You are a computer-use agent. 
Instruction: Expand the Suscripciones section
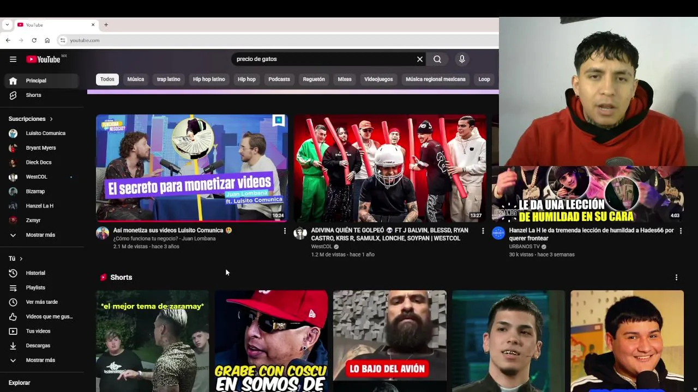click(x=31, y=119)
